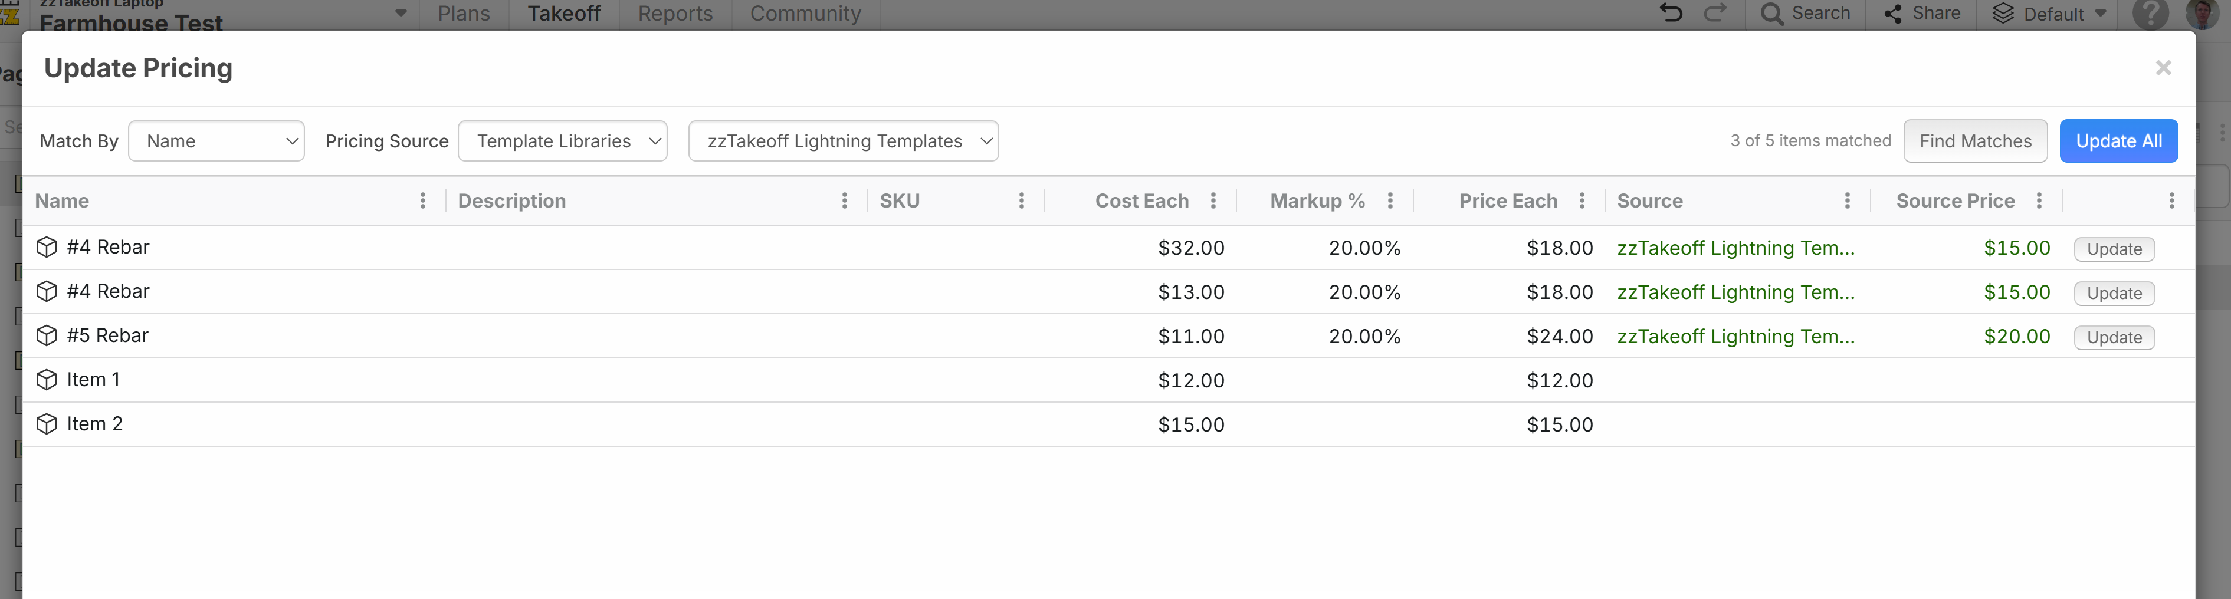
Task: Open the Name column options menu
Action: (422, 201)
